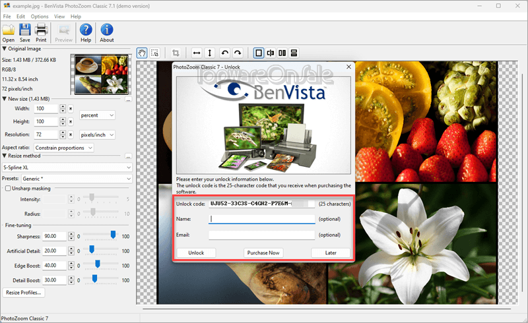
Task: Click the Later button
Action: point(331,252)
